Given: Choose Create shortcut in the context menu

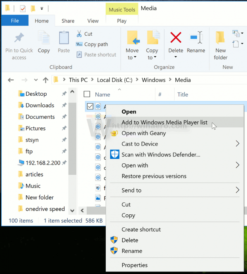Looking at the screenshot, I should (x=175, y=229).
